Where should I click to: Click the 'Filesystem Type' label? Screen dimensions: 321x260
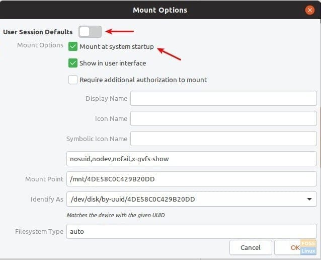(x=39, y=231)
